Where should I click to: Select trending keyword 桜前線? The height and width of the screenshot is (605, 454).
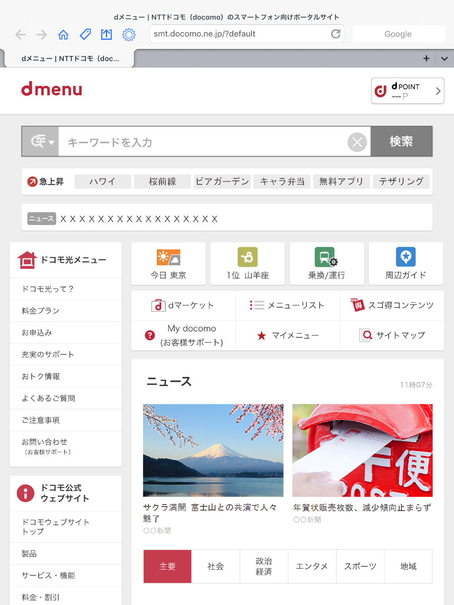[162, 181]
